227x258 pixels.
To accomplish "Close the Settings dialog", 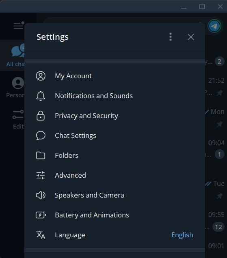I will (x=191, y=37).
